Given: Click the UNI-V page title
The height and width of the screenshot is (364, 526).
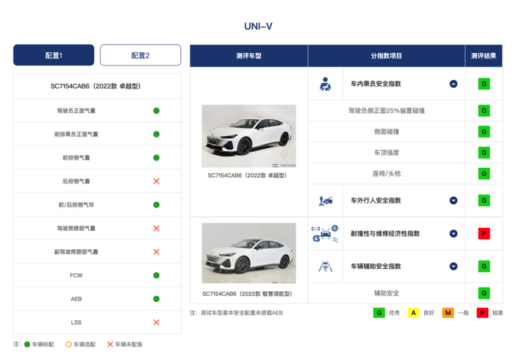Looking at the screenshot, I should click(258, 26).
